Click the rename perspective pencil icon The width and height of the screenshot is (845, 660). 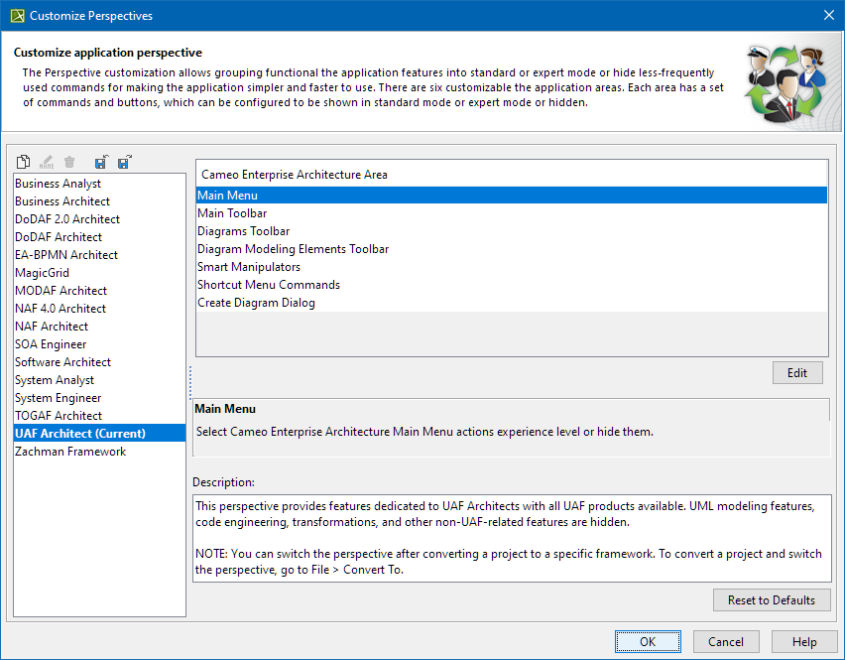(x=47, y=162)
